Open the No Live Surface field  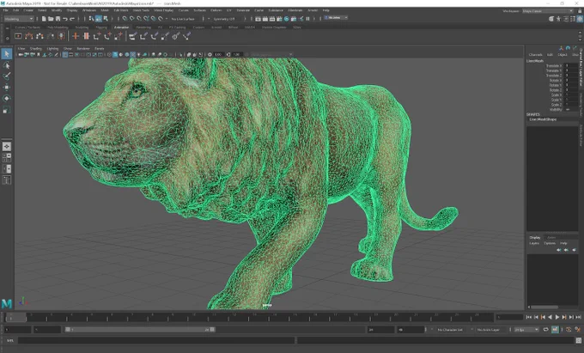coord(183,19)
